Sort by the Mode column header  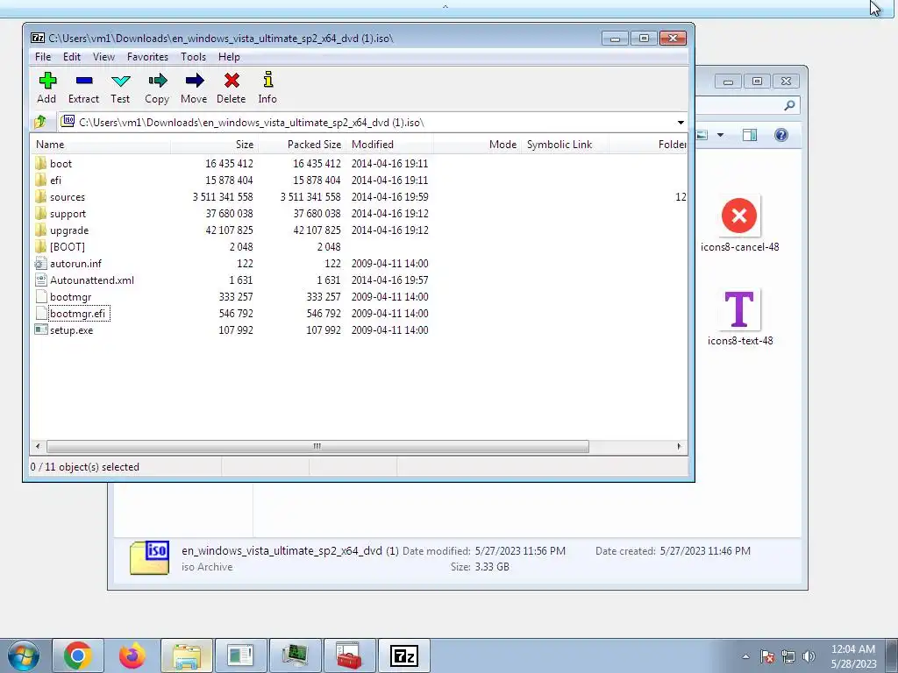click(x=477, y=145)
